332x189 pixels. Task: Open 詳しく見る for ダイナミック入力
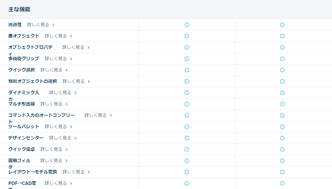[x=60, y=93]
